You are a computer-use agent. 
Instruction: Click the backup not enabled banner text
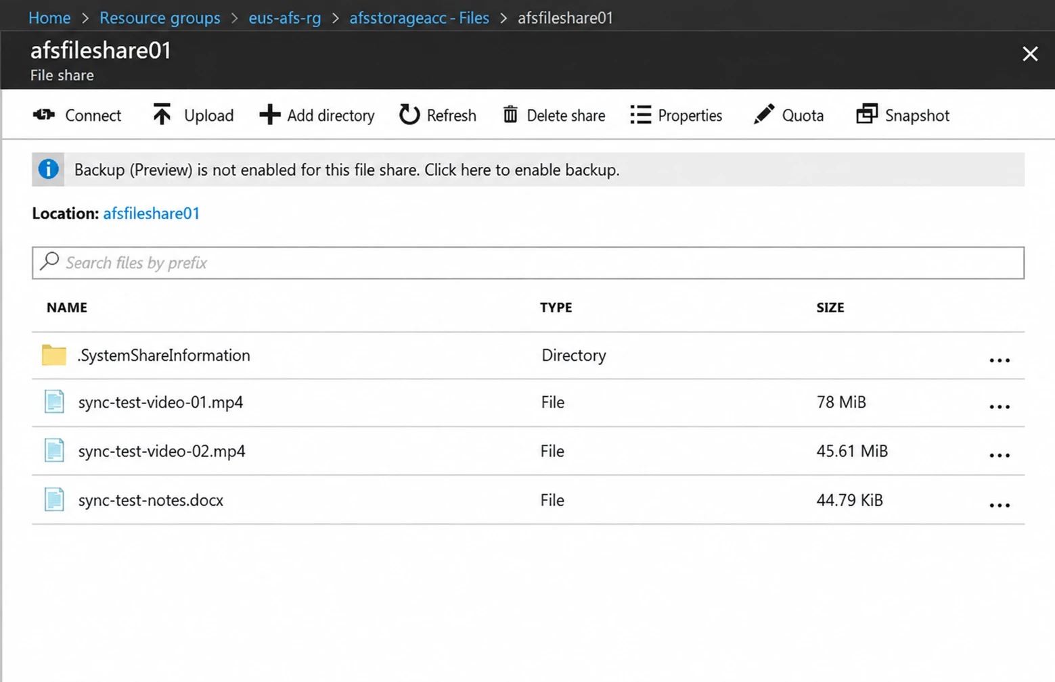(347, 170)
